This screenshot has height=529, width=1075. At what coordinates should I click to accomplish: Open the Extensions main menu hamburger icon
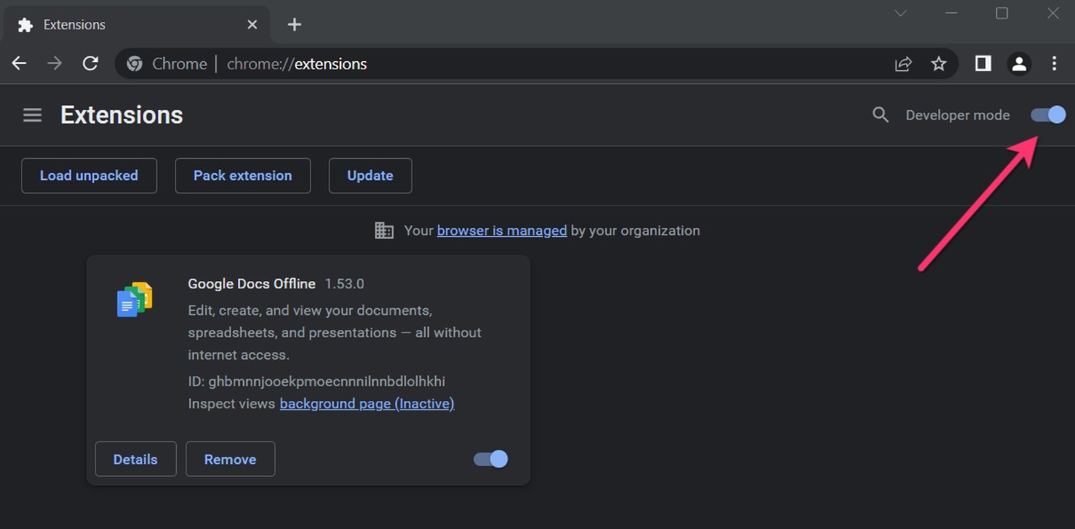click(33, 115)
